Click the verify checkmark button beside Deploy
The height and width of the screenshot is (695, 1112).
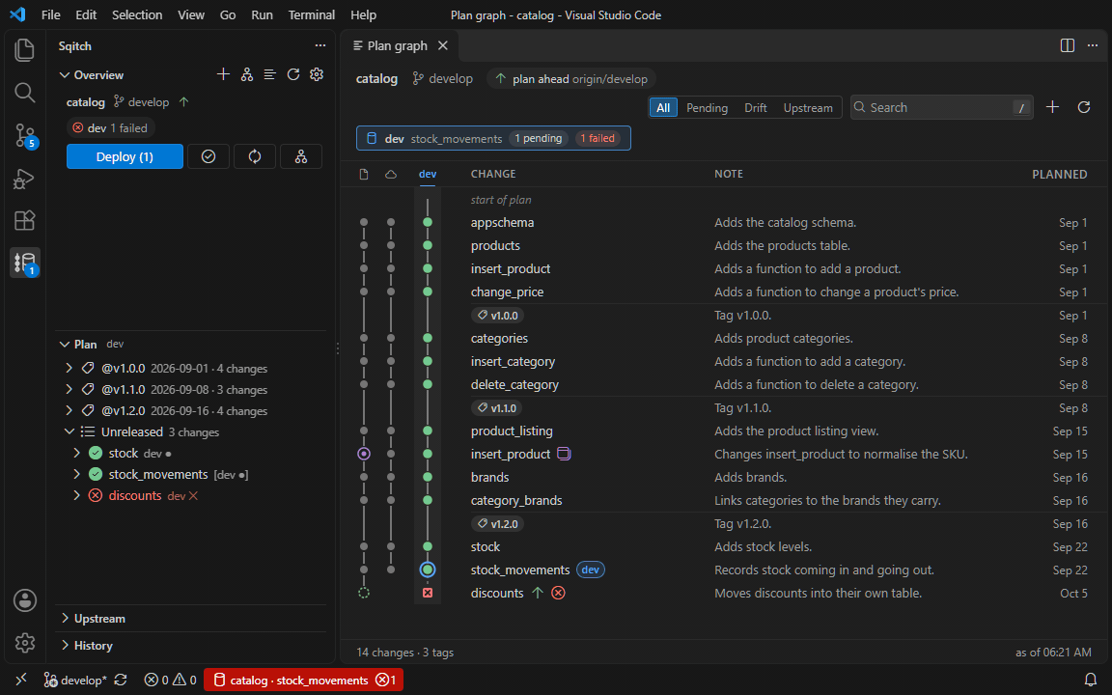(208, 156)
